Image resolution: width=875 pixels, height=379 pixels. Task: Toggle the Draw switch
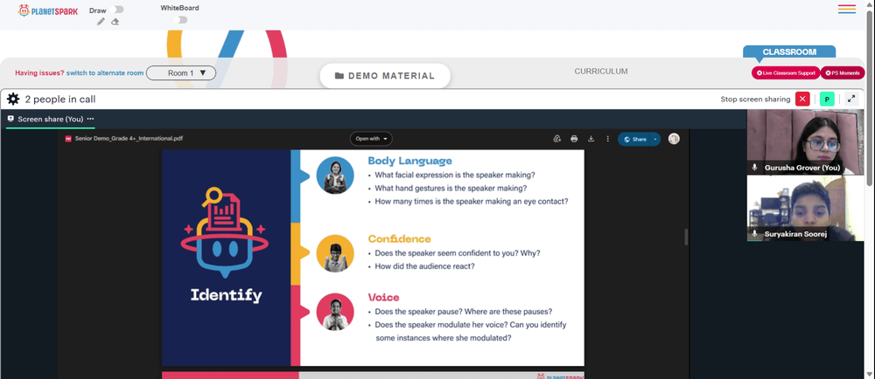tap(117, 10)
